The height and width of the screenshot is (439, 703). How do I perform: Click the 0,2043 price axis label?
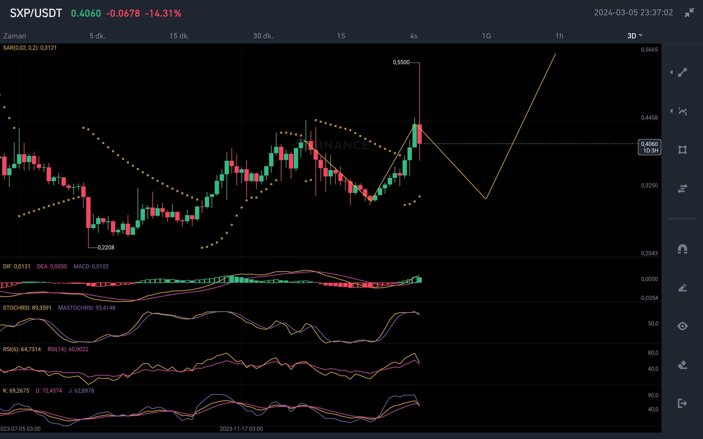click(649, 253)
